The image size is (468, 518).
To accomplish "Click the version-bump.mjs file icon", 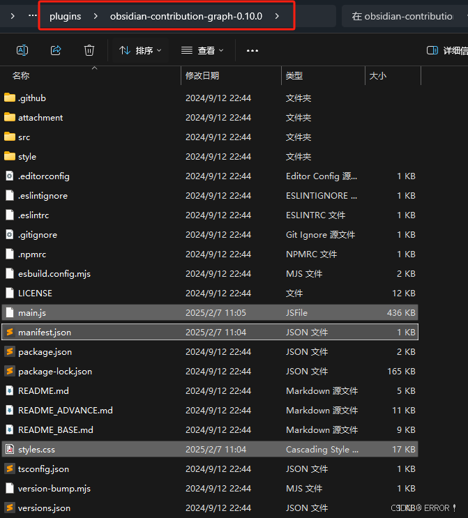I will [x=10, y=488].
